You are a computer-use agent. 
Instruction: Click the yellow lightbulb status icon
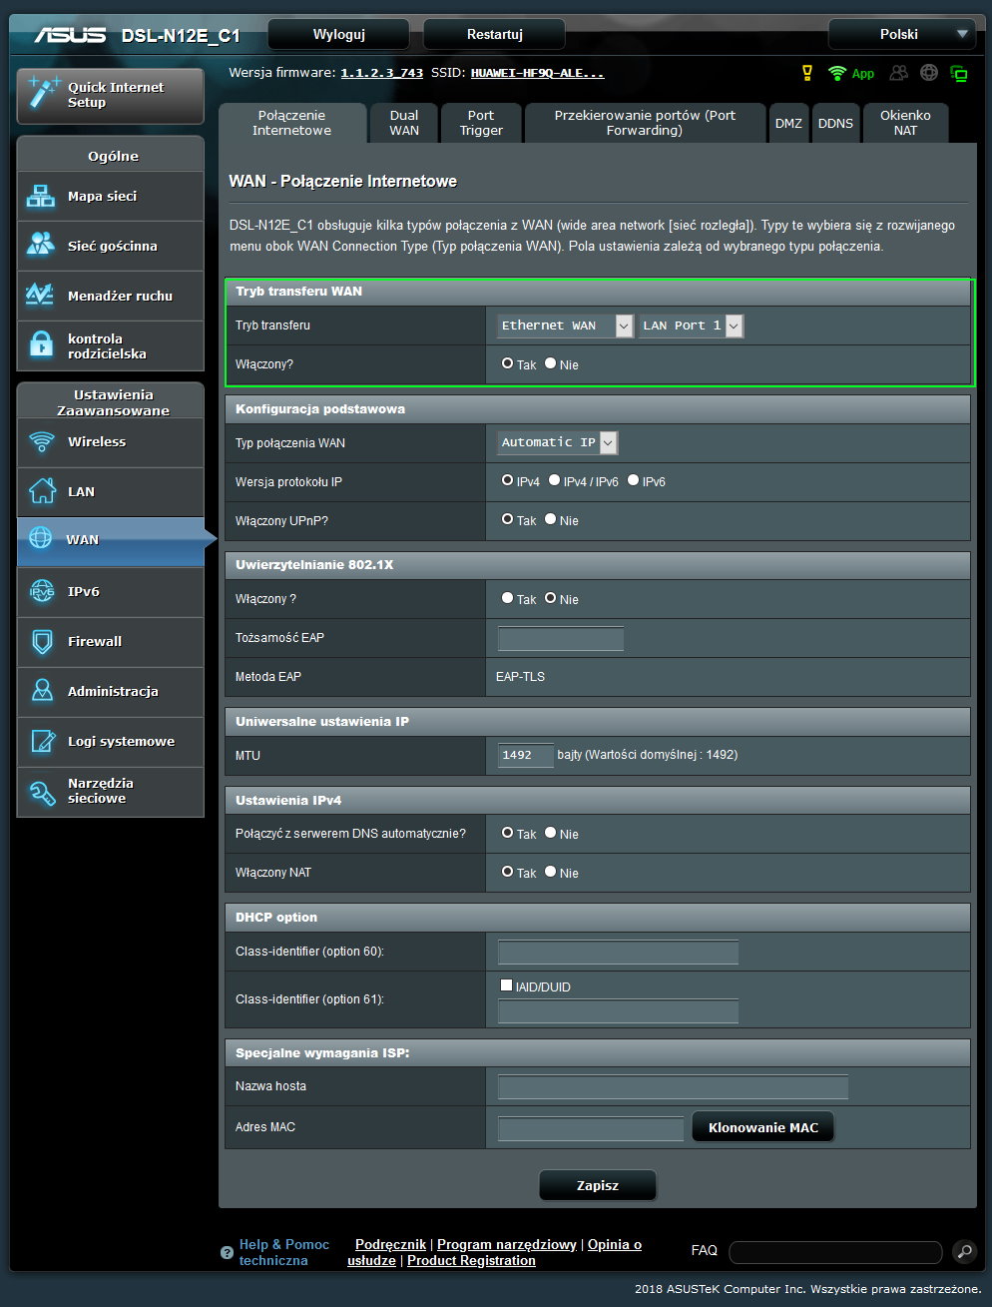[x=807, y=73]
